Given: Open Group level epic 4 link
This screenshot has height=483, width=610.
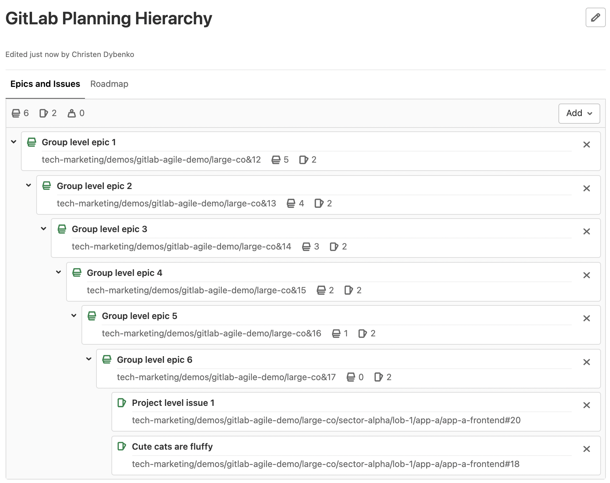Looking at the screenshot, I should [x=125, y=273].
